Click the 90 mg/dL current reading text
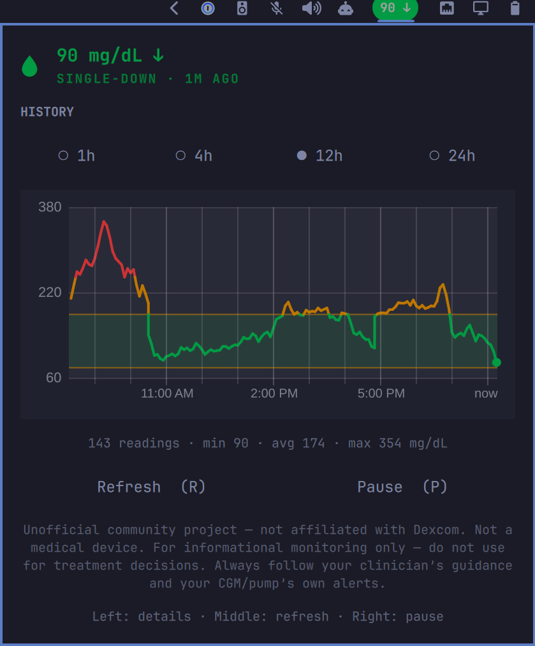Image resolution: width=535 pixels, height=646 pixels. pyautogui.click(x=110, y=55)
